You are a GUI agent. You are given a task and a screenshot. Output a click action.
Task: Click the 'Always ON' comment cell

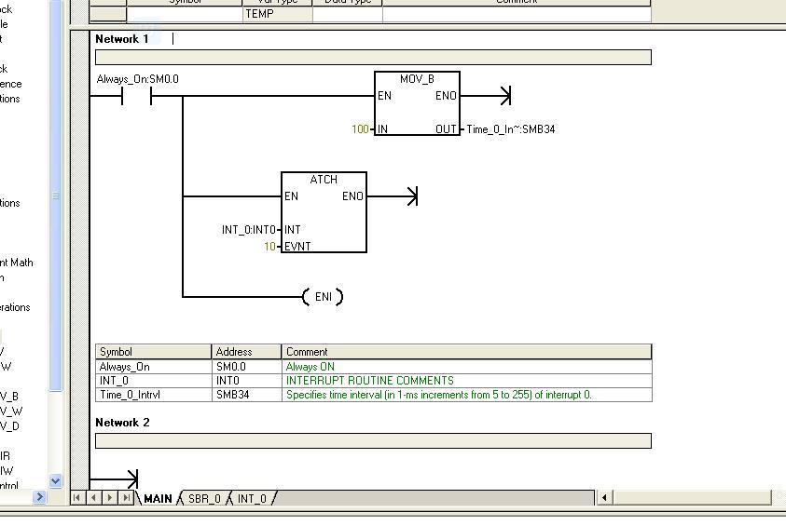pyautogui.click(x=467, y=367)
